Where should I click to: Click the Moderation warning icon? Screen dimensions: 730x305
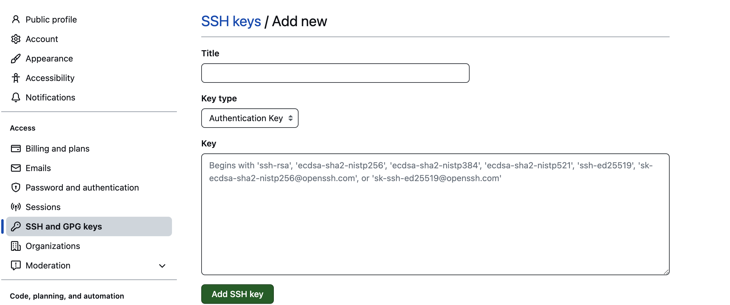pos(16,265)
